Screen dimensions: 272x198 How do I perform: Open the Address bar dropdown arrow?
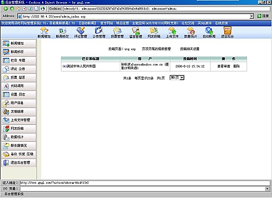251,16
